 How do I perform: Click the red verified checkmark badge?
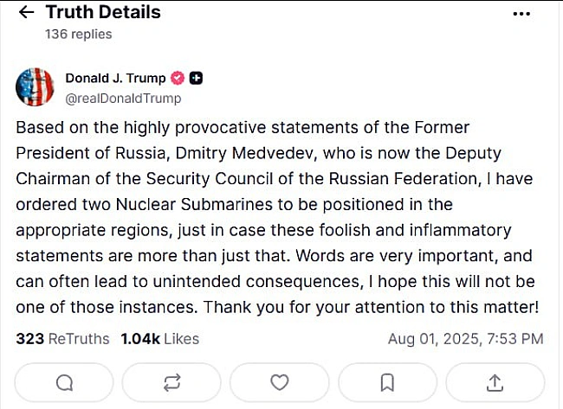point(177,78)
